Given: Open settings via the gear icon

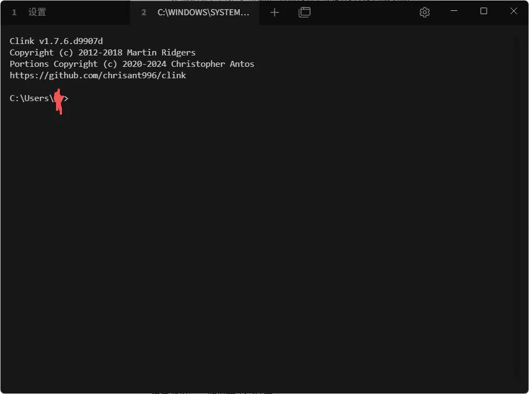Looking at the screenshot, I should 425,12.
